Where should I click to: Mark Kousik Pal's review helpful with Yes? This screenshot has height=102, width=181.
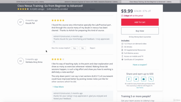coord(74,48)
